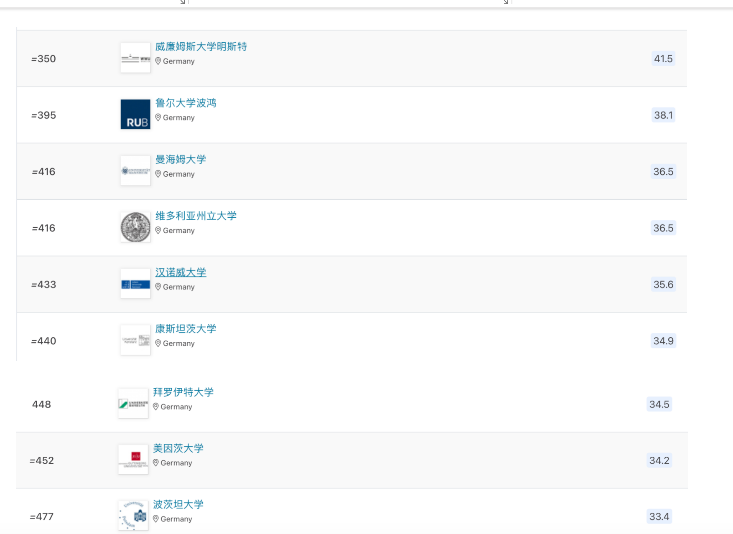Click the Universität Potsdam logo thumbnail

133,515
